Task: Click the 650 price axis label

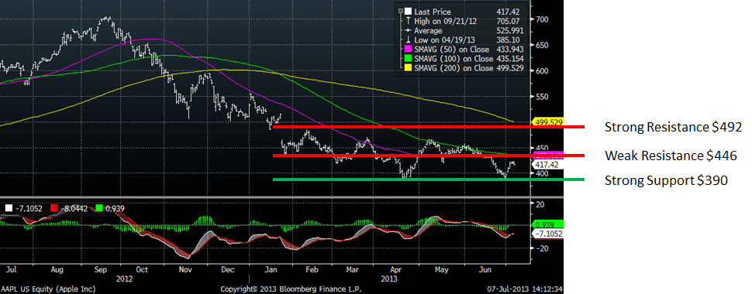Action: tap(541, 46)
